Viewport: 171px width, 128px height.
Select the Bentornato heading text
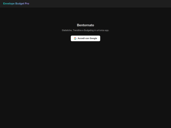(x=85, y=25)
